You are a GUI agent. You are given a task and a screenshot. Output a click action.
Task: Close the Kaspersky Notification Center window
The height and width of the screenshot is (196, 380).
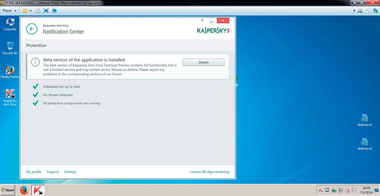(223, 21)
